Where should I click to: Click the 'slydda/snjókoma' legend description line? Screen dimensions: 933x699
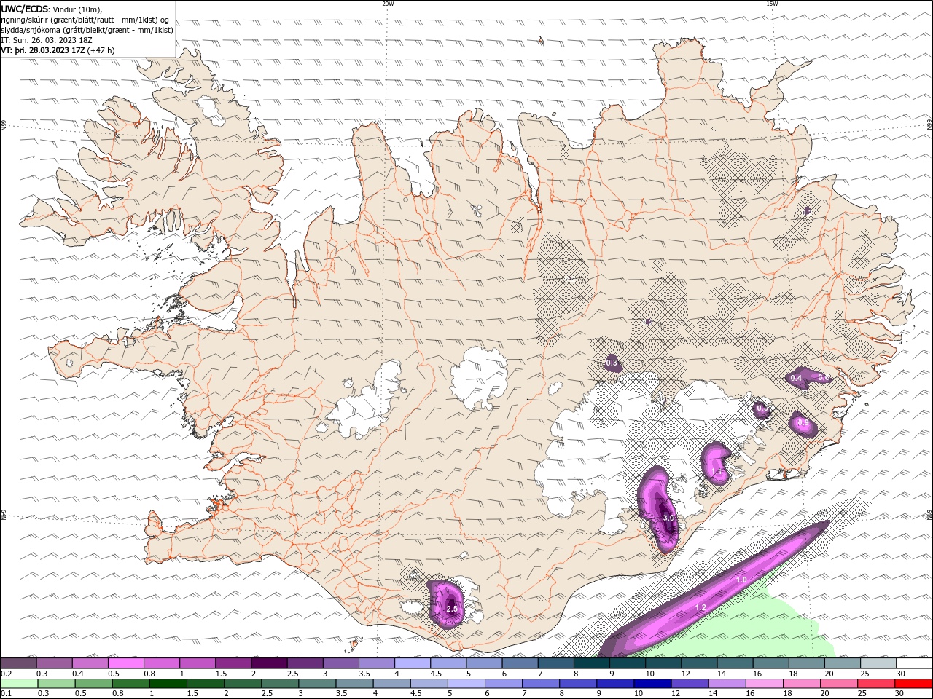87,30
